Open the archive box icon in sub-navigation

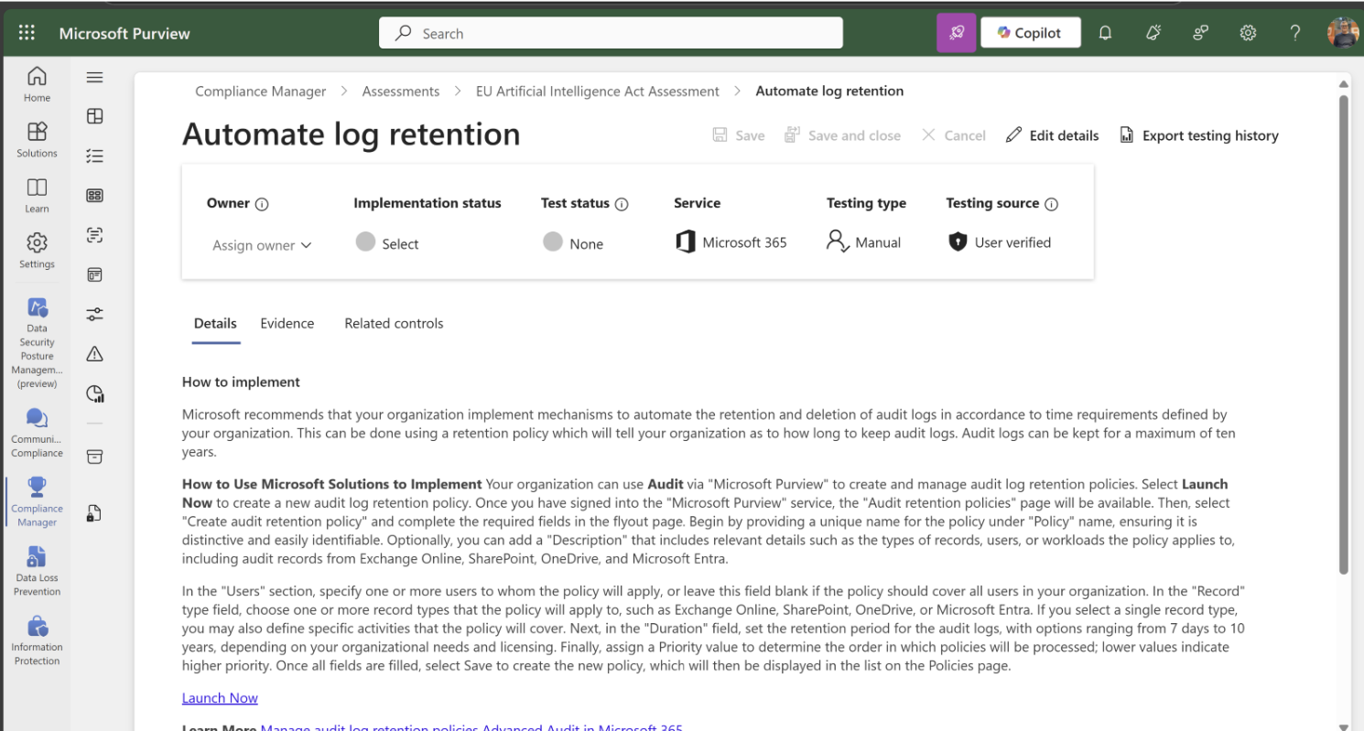click(94, 457)
